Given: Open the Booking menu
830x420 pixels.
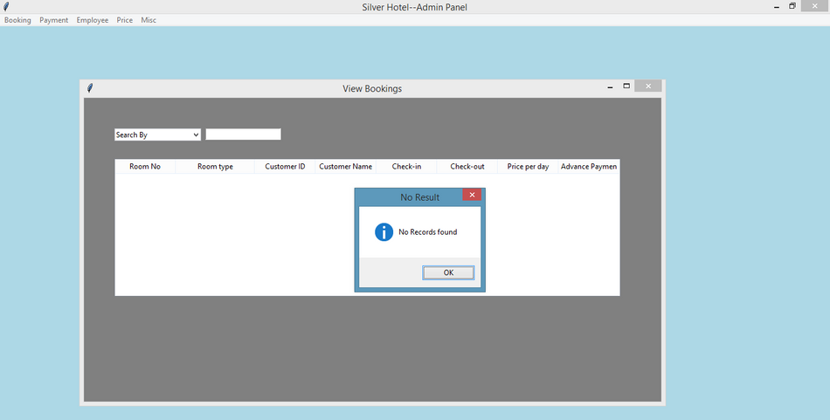Looking at the screenshot, I should [17, 20].
